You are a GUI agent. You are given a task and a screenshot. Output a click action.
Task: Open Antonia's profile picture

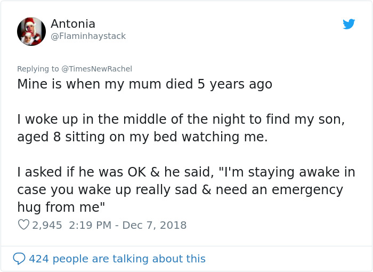pos(31,31)
